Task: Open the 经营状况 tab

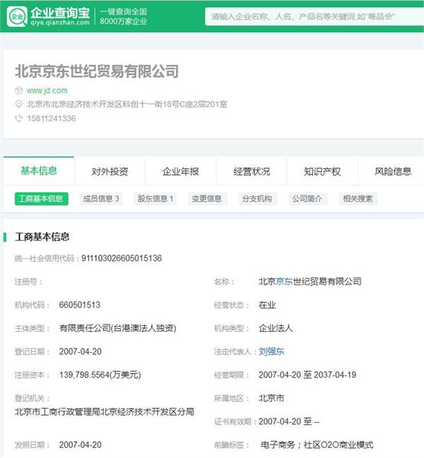Action: tap(252, 171)
